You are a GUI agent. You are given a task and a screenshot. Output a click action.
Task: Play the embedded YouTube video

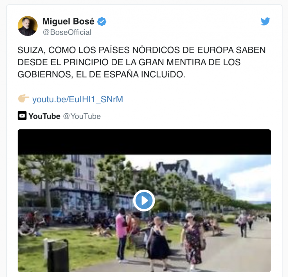click(x=144, y=201)
